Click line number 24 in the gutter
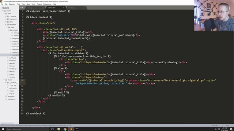Screen dimensions: 234x131 coord(22,80)
